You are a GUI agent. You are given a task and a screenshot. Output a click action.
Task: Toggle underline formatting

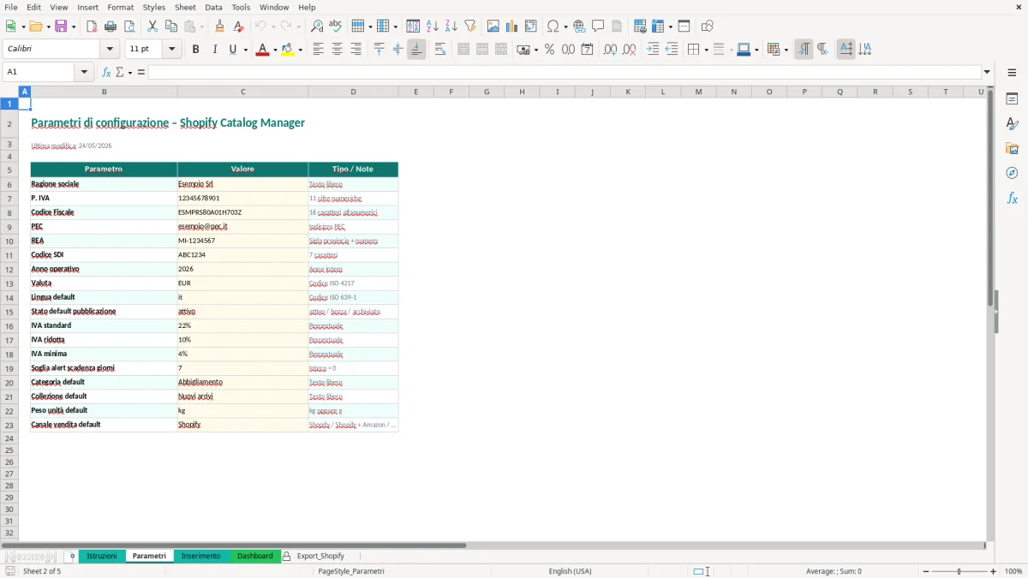pyautogui.click(x=233, y=50)
